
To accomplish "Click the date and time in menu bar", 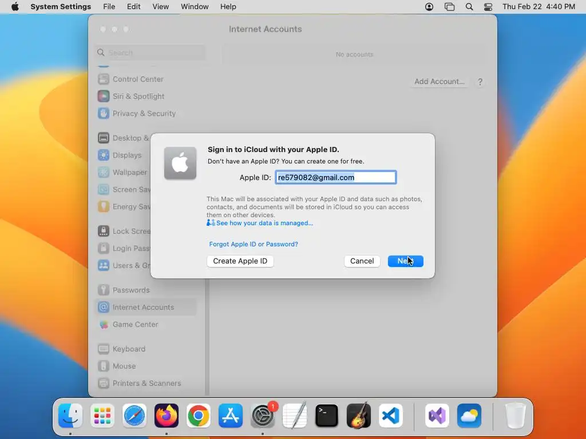I will 539,7.
